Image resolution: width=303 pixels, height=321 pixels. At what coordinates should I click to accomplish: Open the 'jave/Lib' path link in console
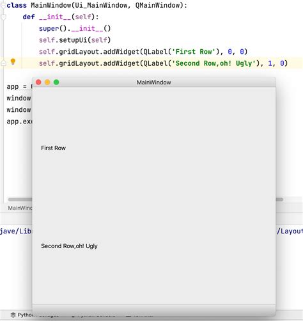pyautogui.click(x=16, y=231)
